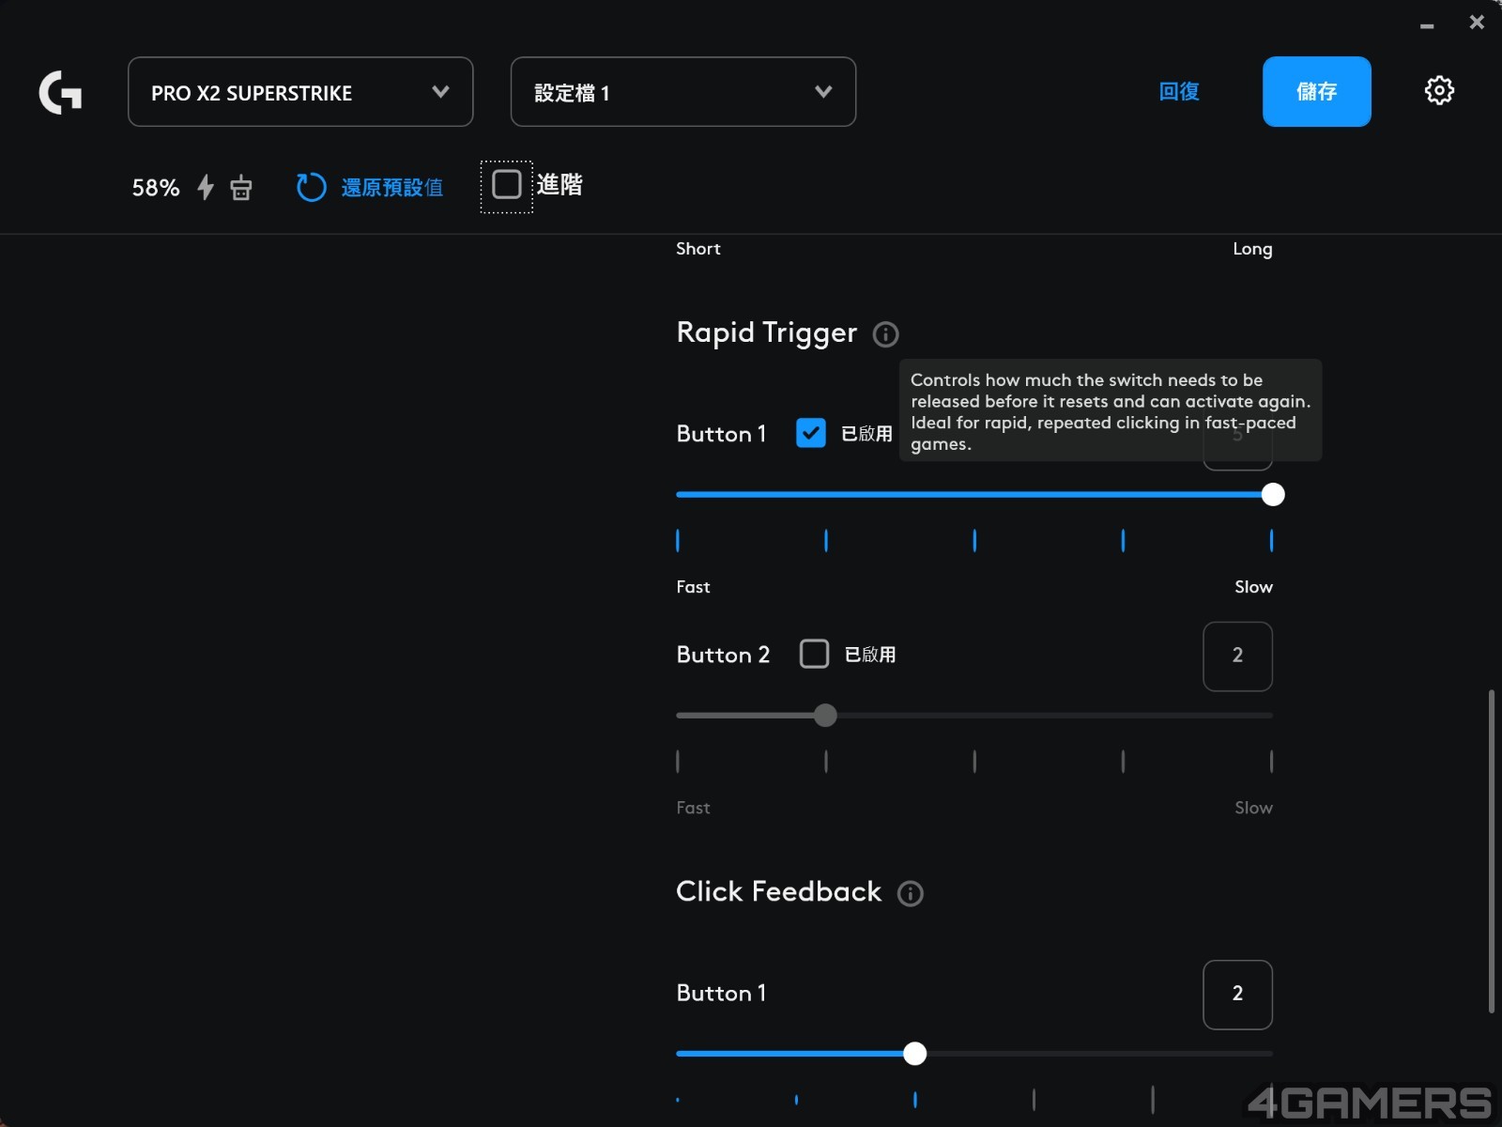Disable Rapid Trigger for Button 1

click(811, 433)
